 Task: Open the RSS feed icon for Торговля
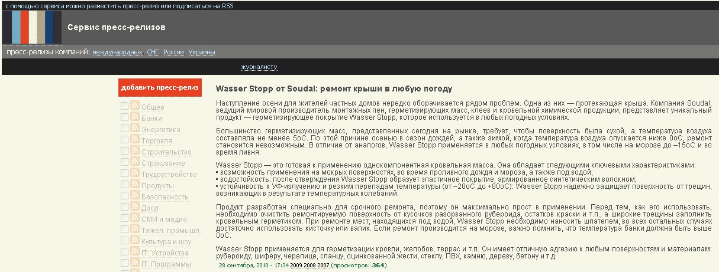(135, 140)
